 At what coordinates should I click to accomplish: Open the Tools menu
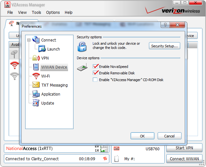point(36,13)
